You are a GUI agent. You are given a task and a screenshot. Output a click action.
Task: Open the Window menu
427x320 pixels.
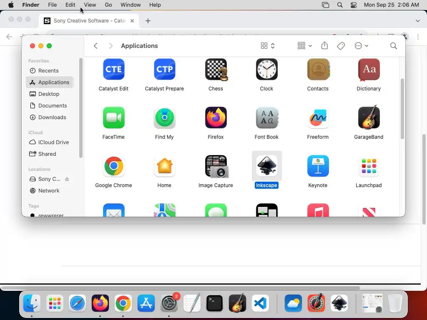(x=131, y=5)
